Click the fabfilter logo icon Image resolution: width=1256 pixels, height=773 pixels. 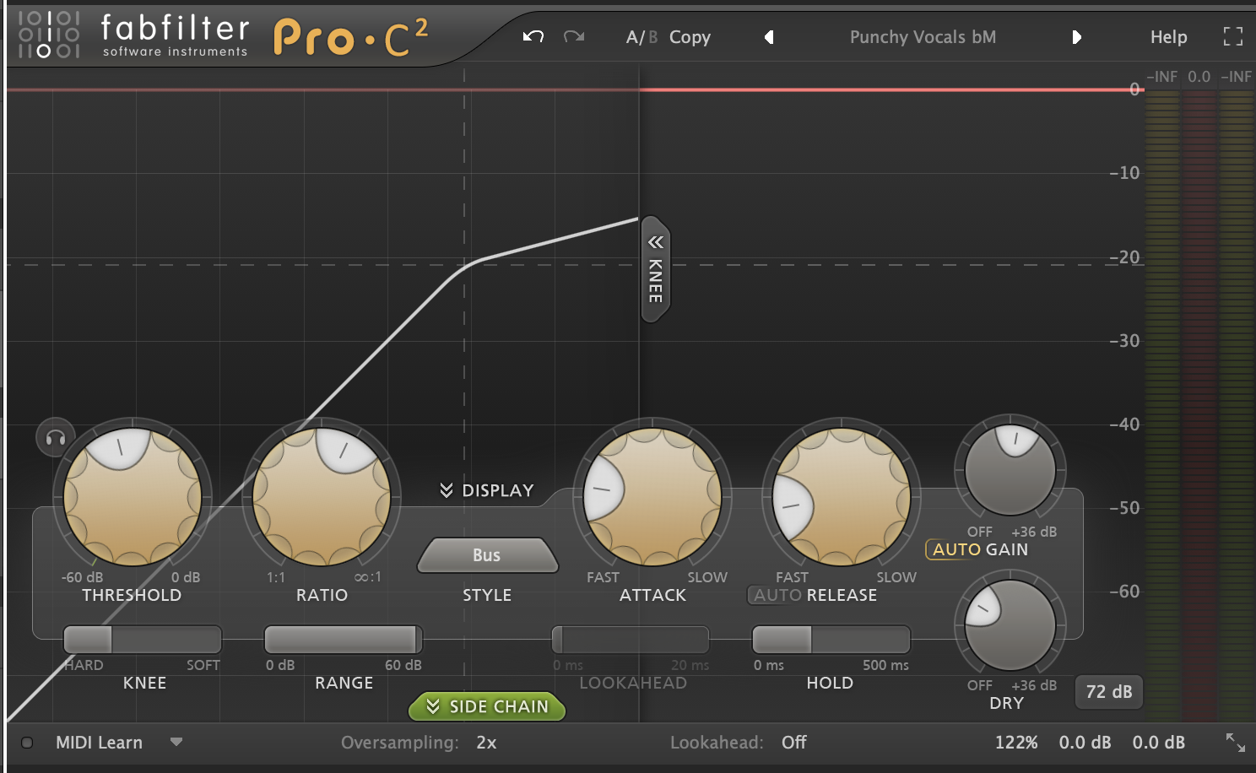[49, 34]
